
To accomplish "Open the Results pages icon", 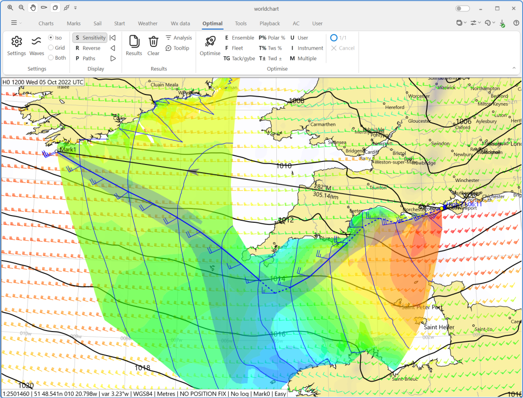I will 134,42.
